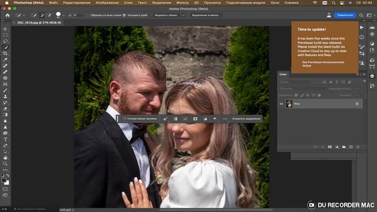Click 'Выделение и маска...' button
The height and width of the screenshot is (212, 377).
pos(206,15)
